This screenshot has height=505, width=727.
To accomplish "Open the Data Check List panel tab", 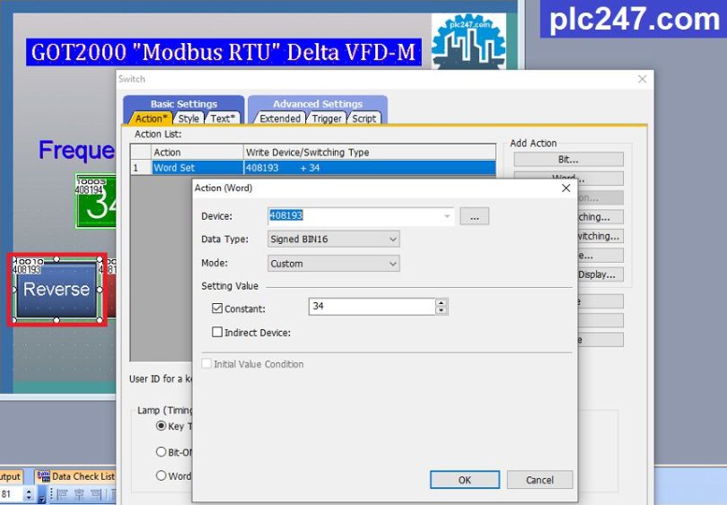I will (75, 476).
